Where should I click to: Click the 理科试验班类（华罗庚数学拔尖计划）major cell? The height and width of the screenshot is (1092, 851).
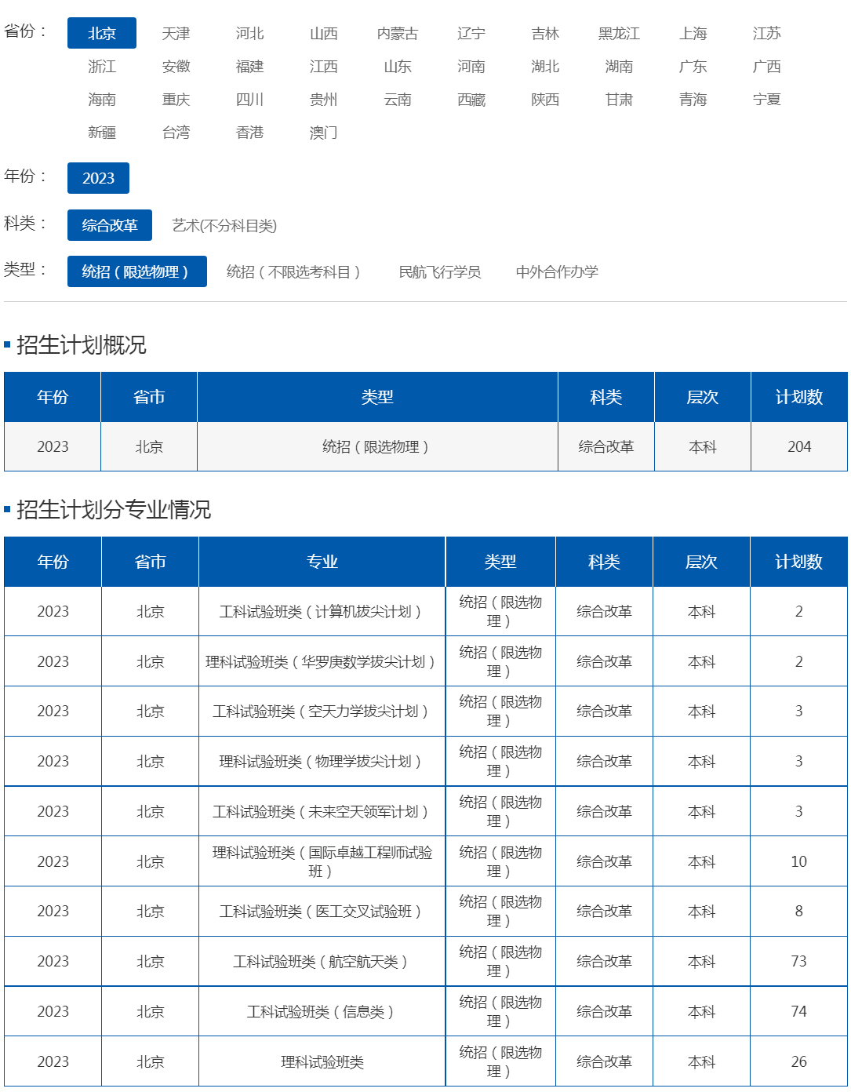pyautogui.click(x=322, y=661)
